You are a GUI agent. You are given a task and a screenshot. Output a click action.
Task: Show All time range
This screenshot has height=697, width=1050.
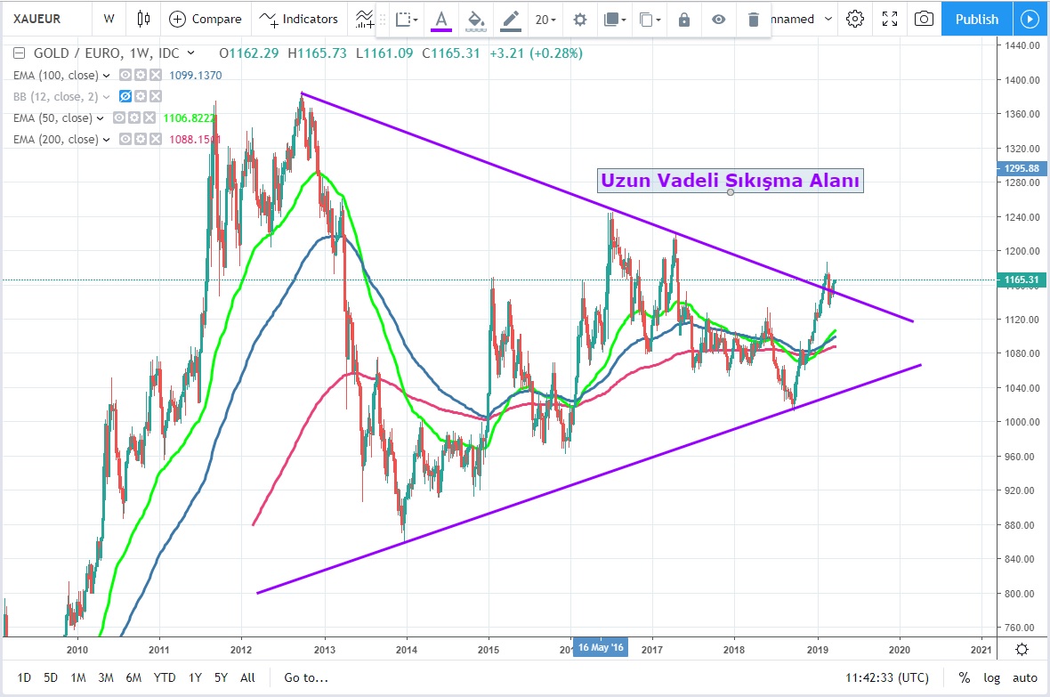point(247,677)
